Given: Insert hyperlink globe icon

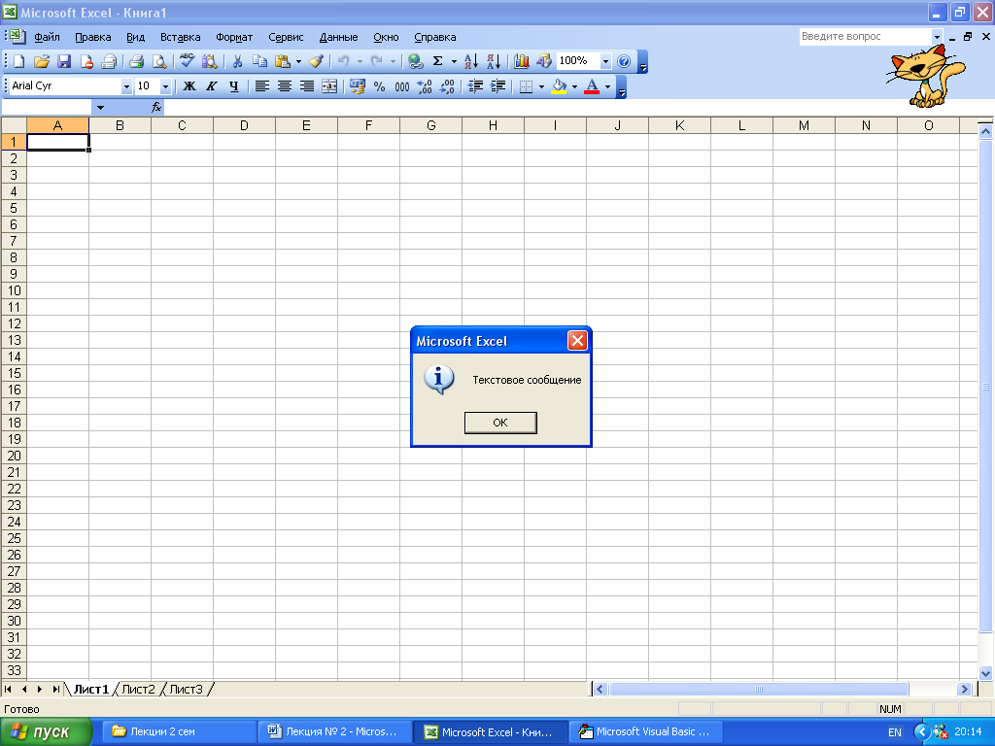Looking at the screenshot, I should coord(415,61).
